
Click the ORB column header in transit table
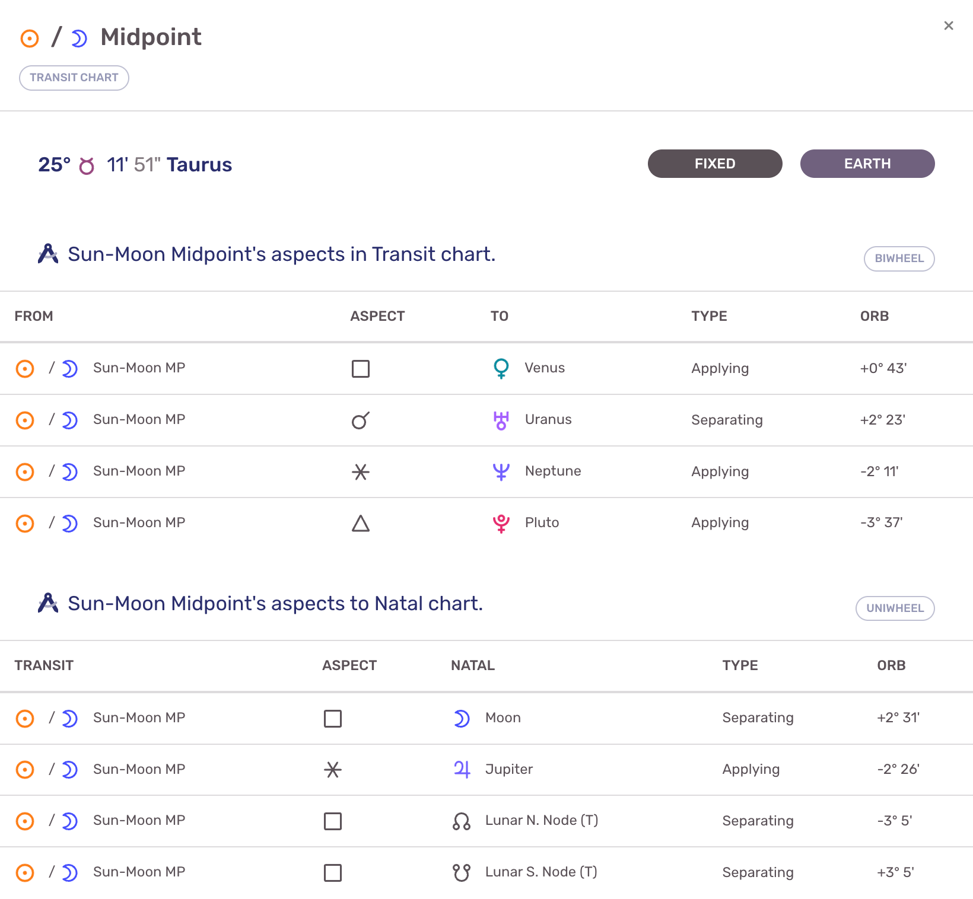tap(874, 316)
